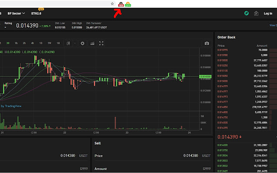277x173 pixels.
Task: Click the 24h High value
Action: click(77, 28)
